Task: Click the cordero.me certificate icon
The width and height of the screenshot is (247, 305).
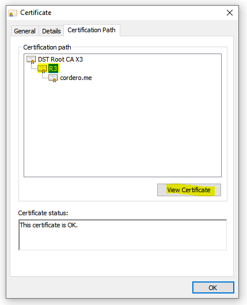Action: (x=53, y=78)
